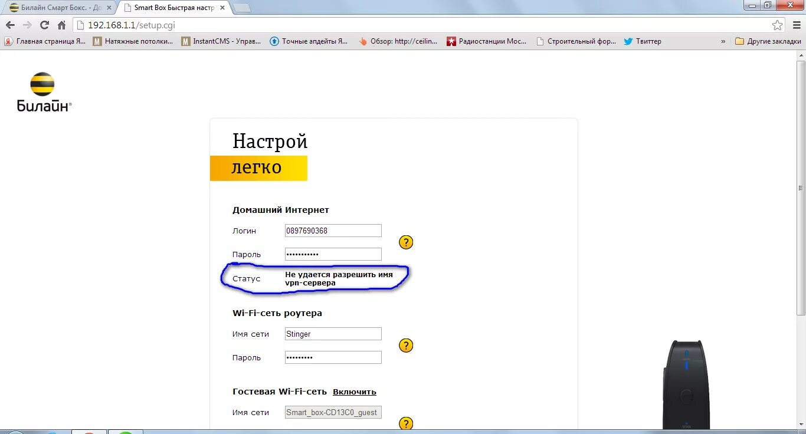Open the Радиостанции Мос... bookmark
This screenshot has height=434, width=806.
[x=487, y=41]
